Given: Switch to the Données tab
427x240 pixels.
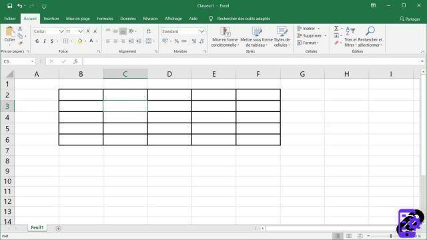Looking at the screenshot, I should (128, 19).
